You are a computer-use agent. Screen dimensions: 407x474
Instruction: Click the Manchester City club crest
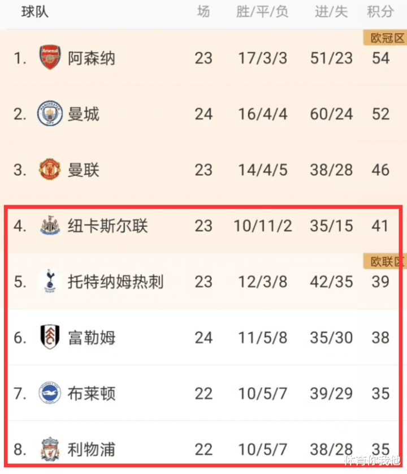pos(50,114)
